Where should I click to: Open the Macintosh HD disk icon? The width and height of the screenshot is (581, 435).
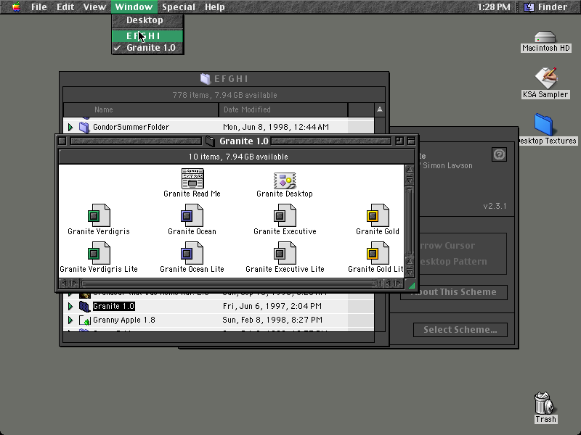pyautogui.click(x=545, y=38)
